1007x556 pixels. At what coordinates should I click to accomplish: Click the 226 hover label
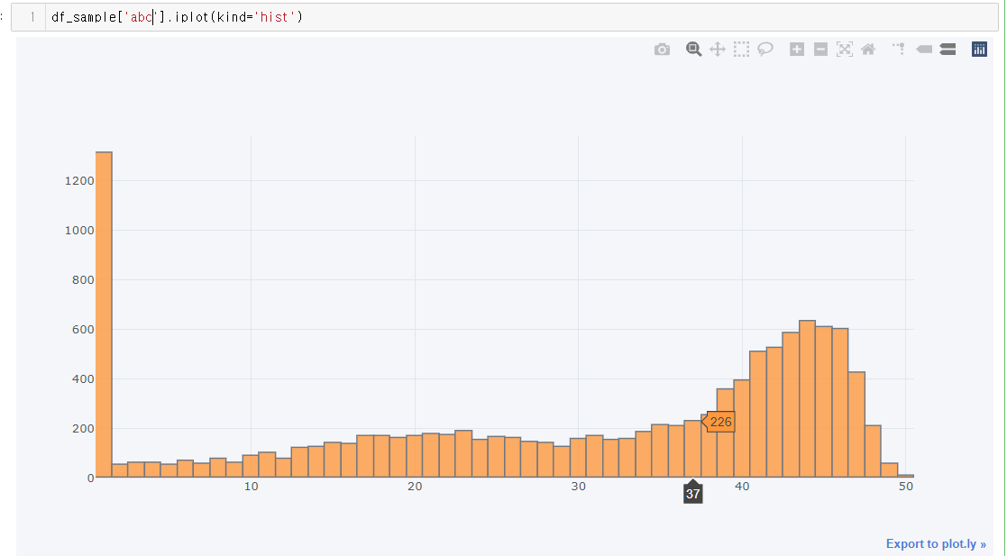719,422
